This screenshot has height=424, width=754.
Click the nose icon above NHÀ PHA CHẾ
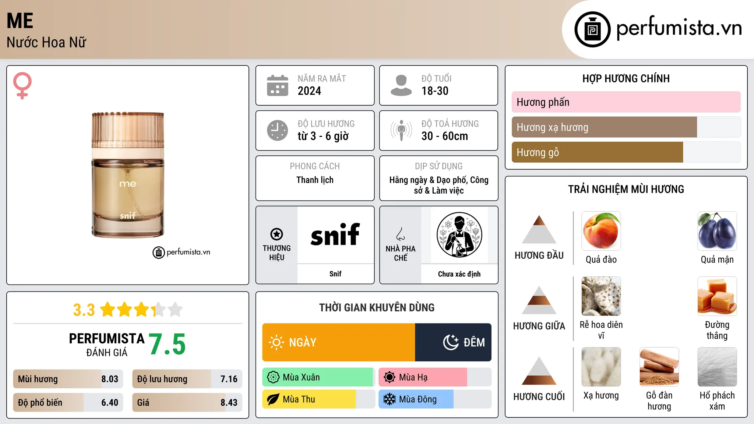click(401, 234)
